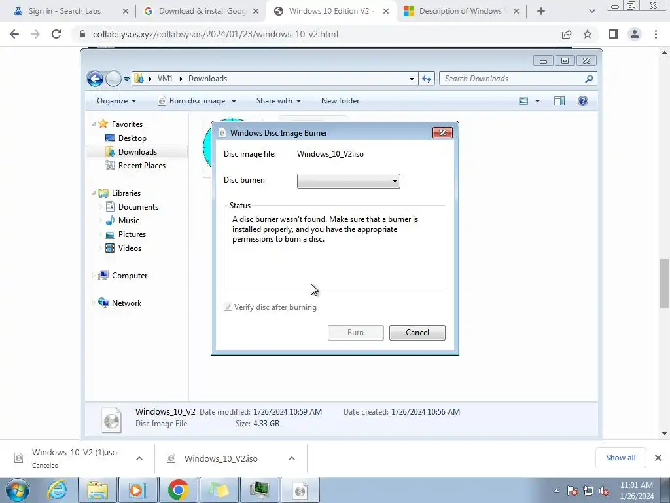Open the Chrome profile avatar icon
Viewport: 670px width, 503px height.
635,34
